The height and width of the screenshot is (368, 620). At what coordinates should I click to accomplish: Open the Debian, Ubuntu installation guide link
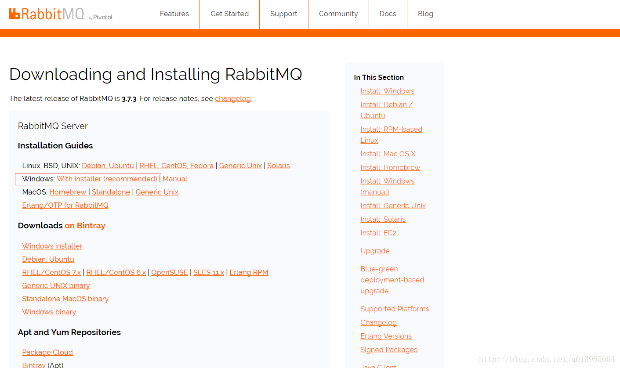pos(108,166)
